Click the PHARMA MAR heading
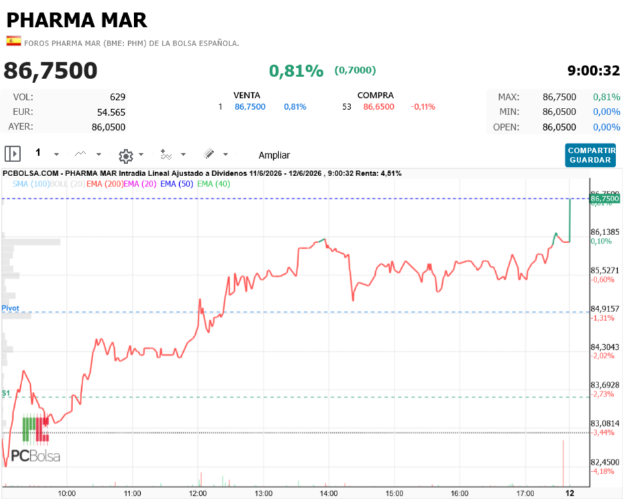The width and height of the screenshot is (624, 499). point(76,20)
